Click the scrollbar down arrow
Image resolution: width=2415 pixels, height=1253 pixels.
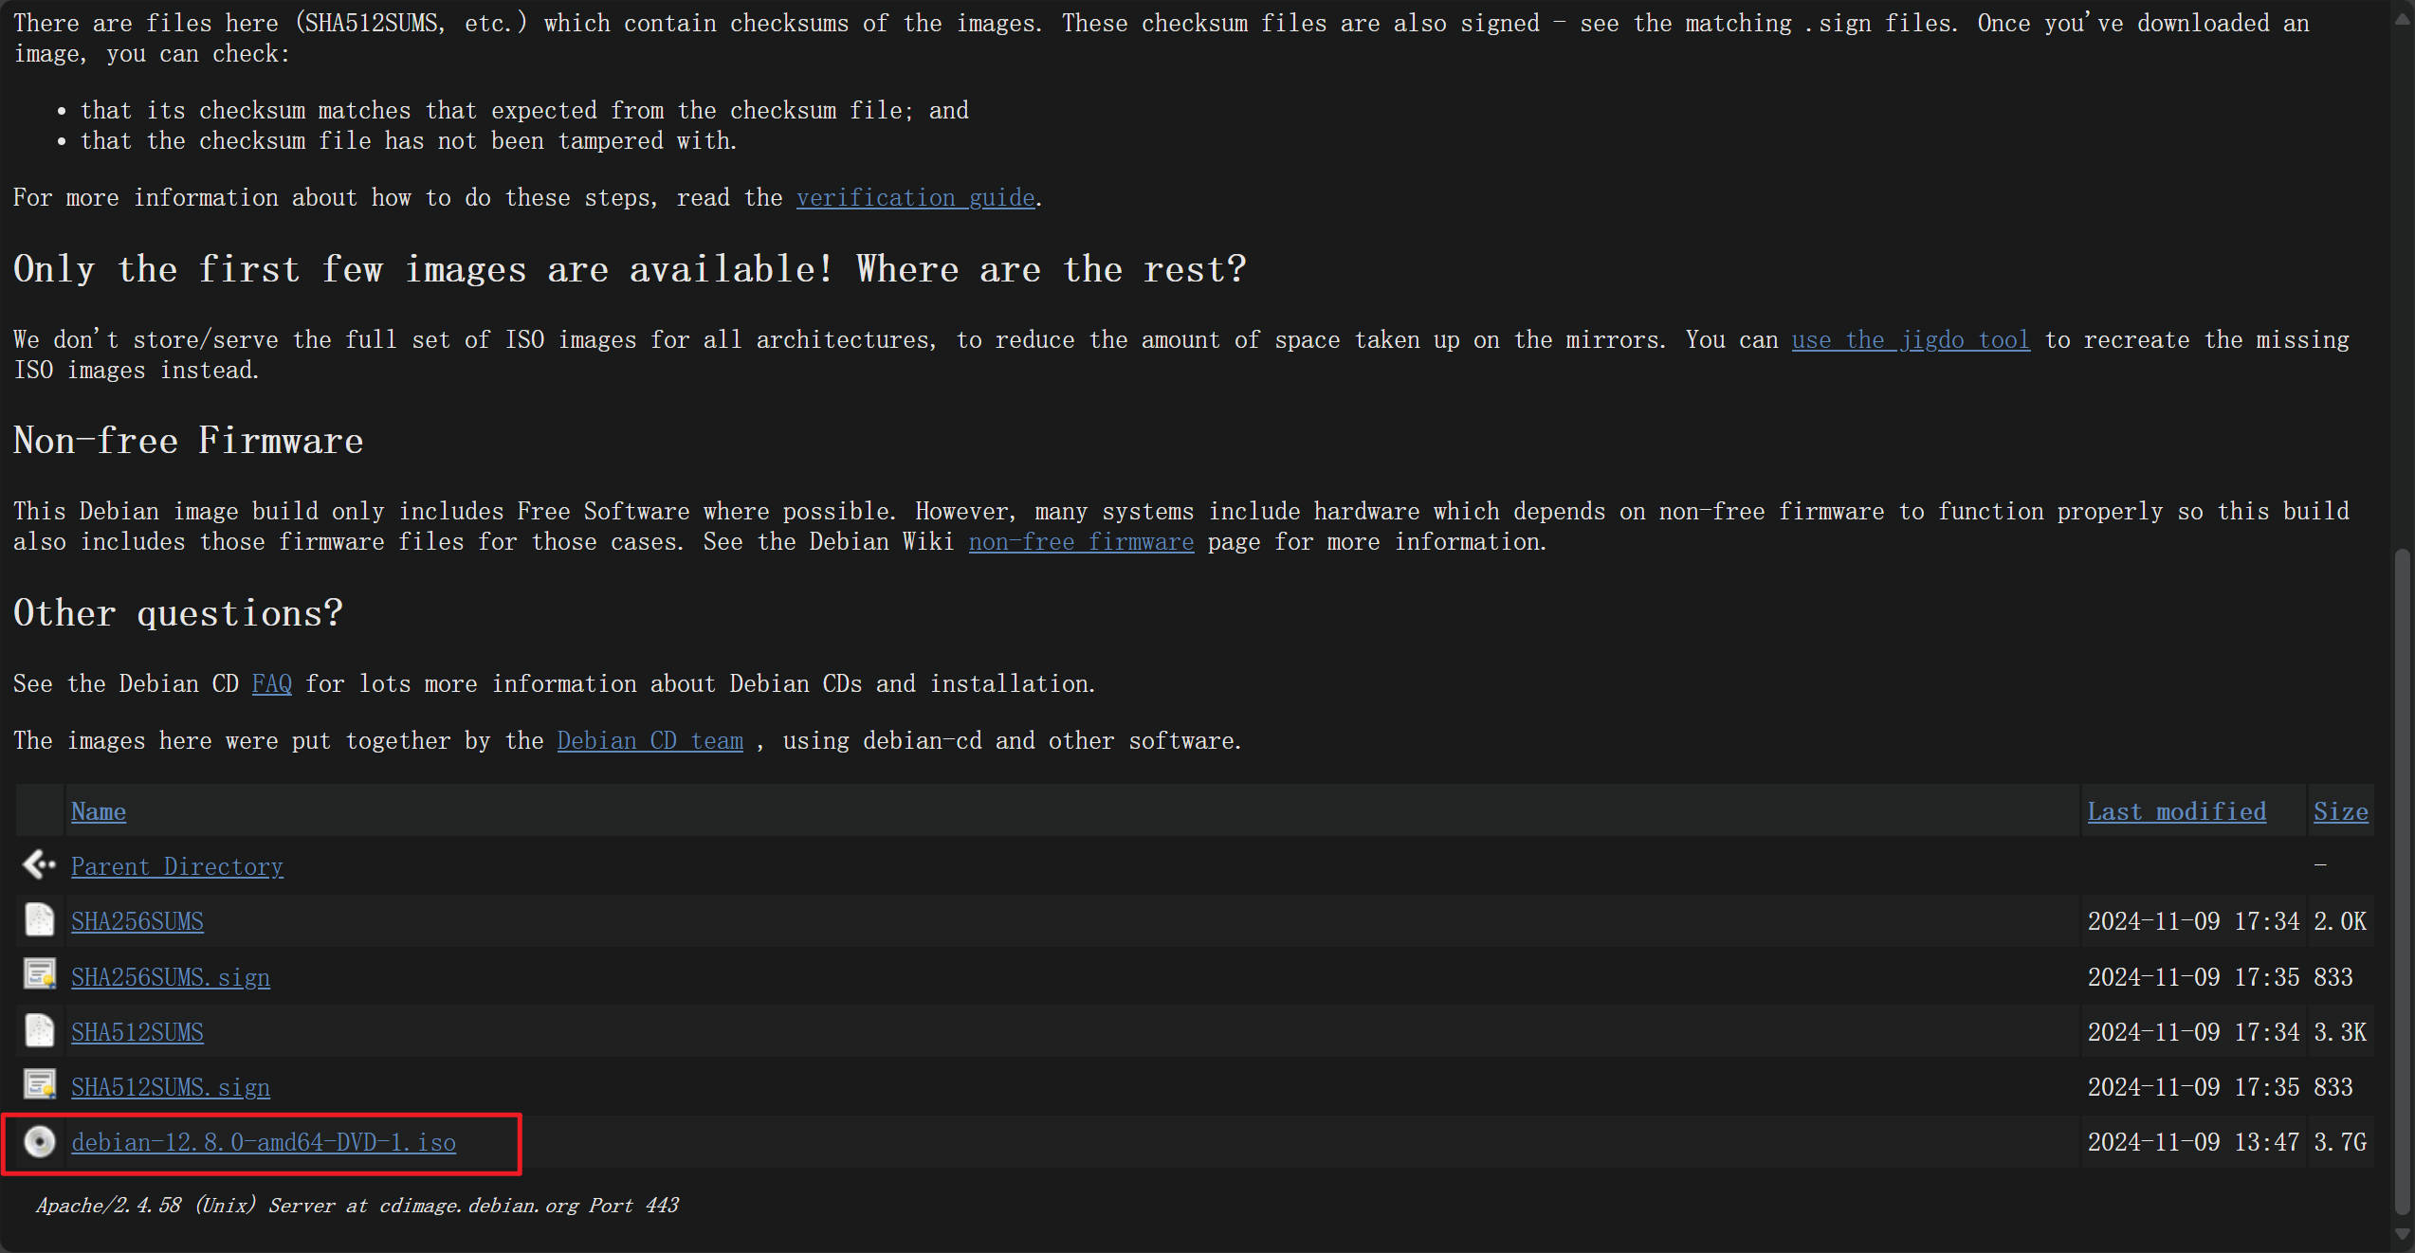(x=2401, y=1235)
